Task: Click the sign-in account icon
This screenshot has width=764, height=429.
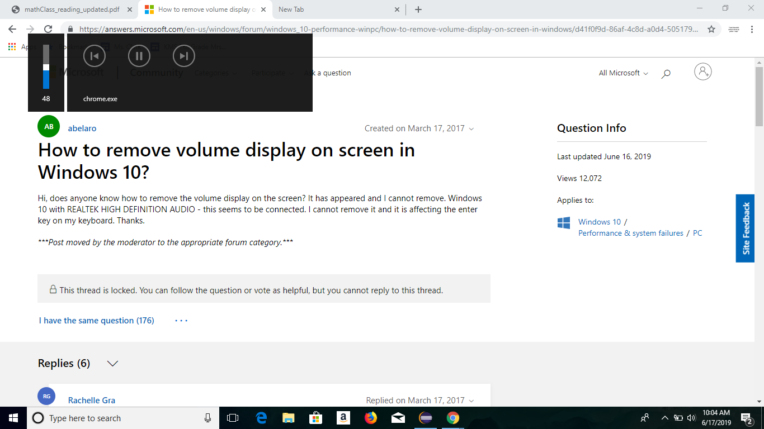Action: [703, 71]
